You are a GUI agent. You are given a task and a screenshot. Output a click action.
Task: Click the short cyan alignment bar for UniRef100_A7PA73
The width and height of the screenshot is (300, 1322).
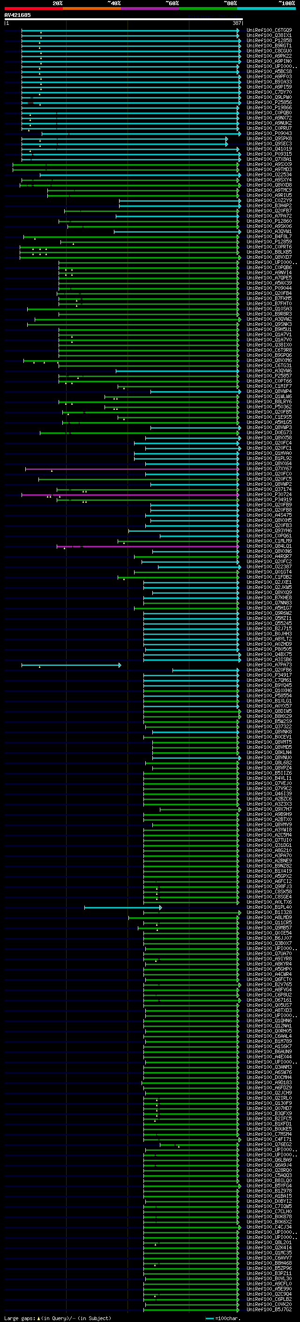click(x=71, y=665)
